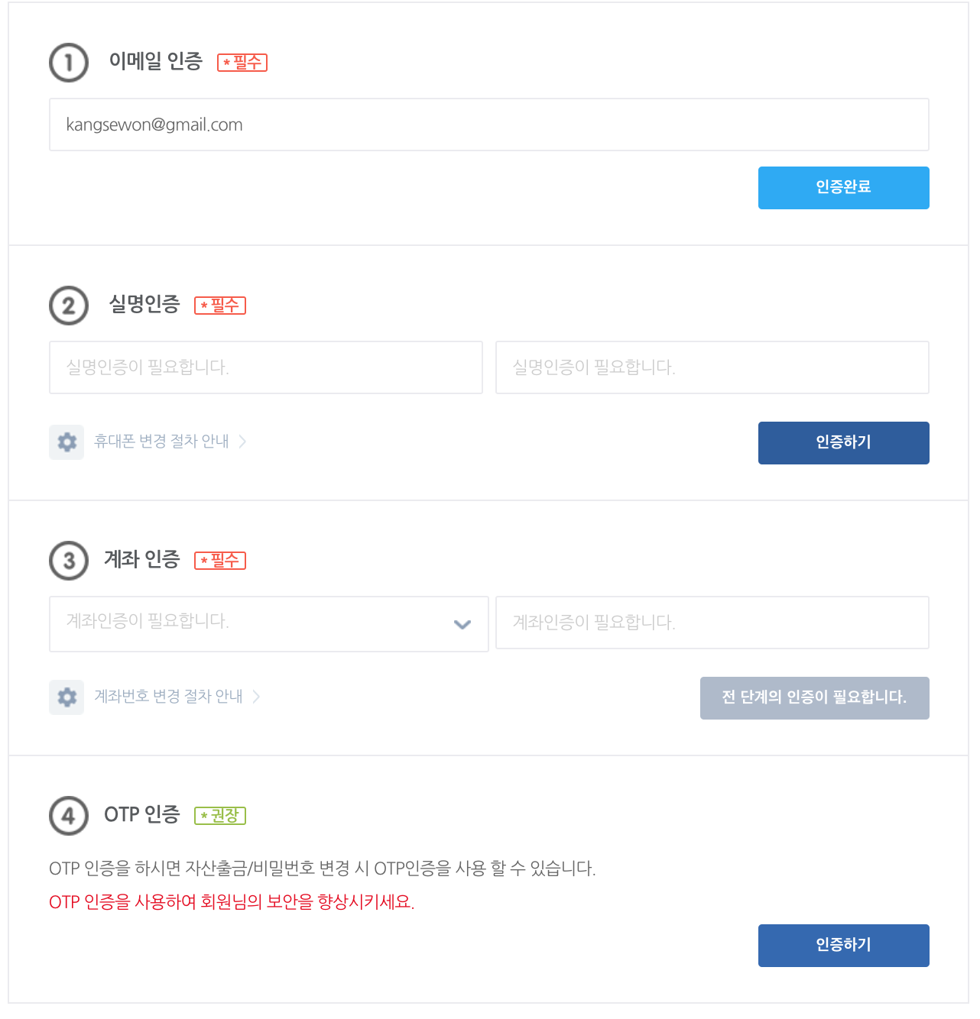Click the gear icon beside 휴대폰 변경 절차 안내
This screenshot has width=980, height=1019.
coord(67,442)
